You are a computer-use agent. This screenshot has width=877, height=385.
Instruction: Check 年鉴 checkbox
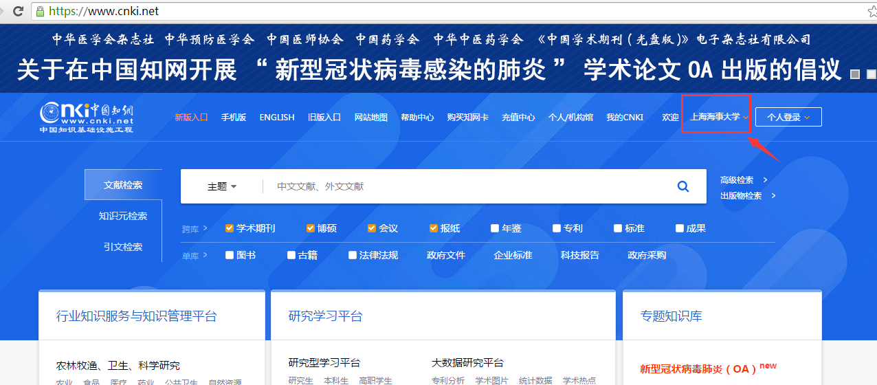tap(495, 228)
